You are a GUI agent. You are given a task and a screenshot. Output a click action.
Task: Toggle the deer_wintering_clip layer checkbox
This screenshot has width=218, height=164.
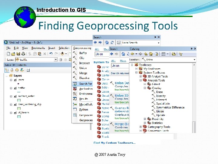click(x=15, y=104)
